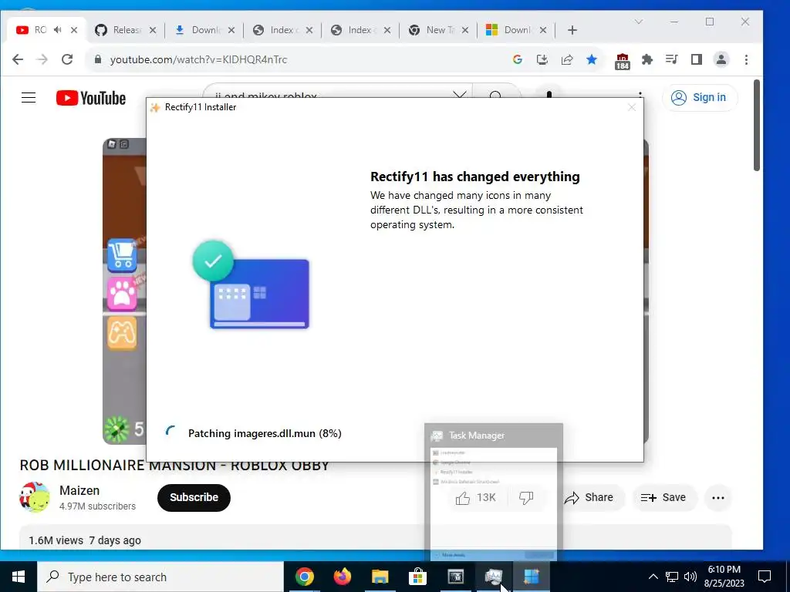Close the GitHub Releases tab
Image resolution: width=790 pixels, height=592 pixels.
(153, 30)
